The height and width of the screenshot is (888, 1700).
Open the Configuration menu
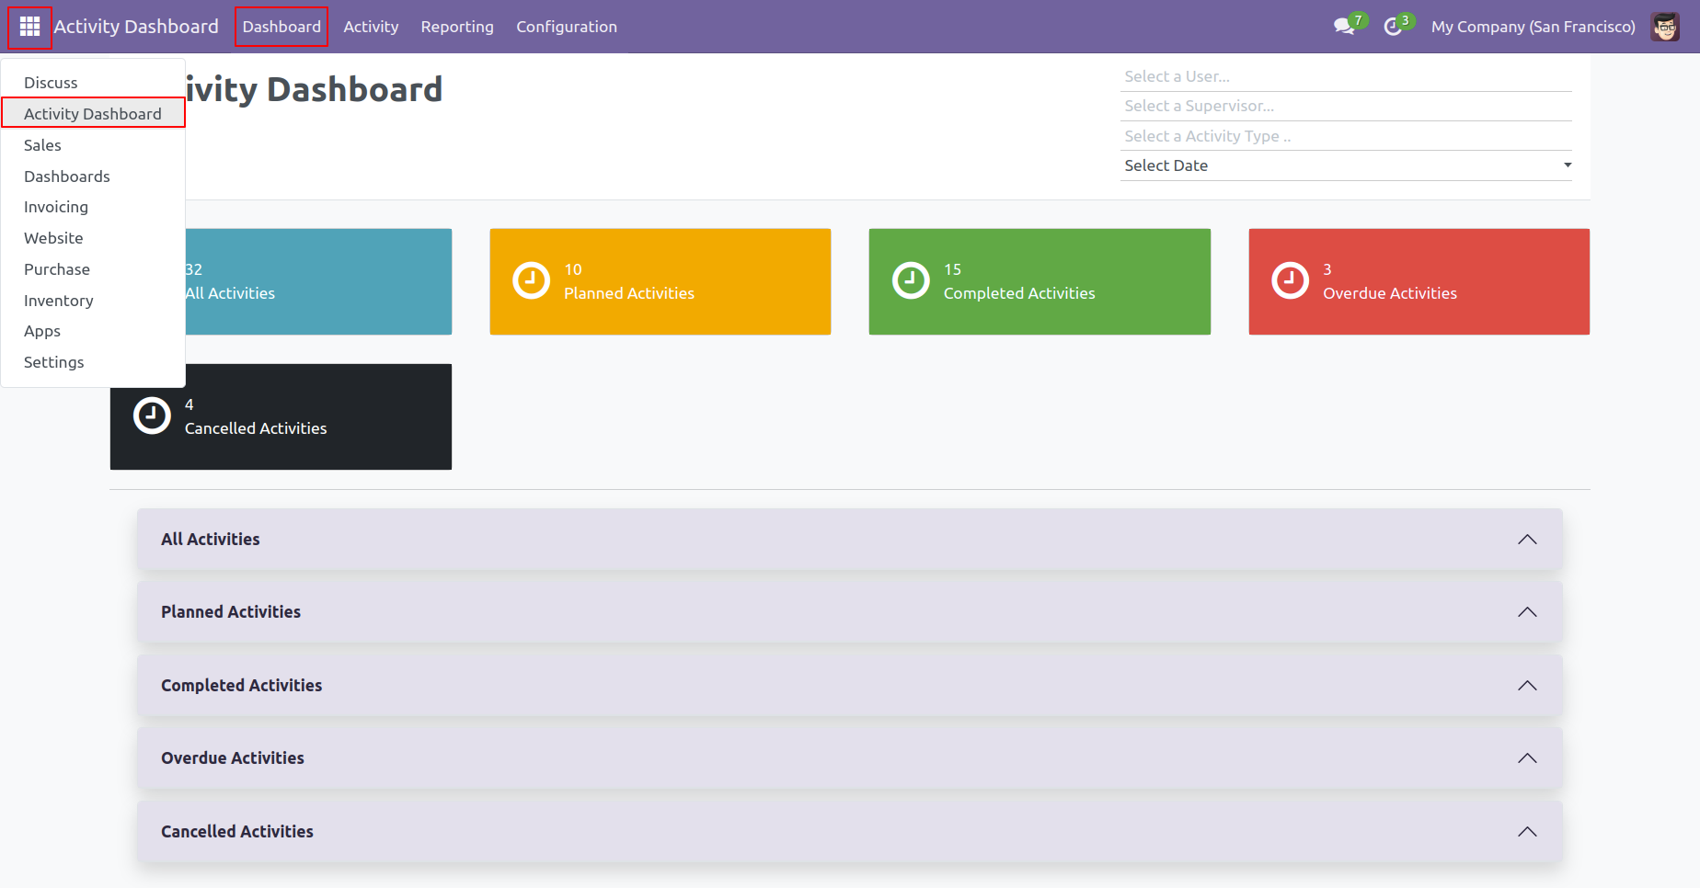[x=567, y=27]
